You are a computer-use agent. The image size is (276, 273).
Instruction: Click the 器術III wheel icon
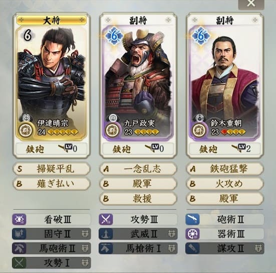(x=192, y=234)
